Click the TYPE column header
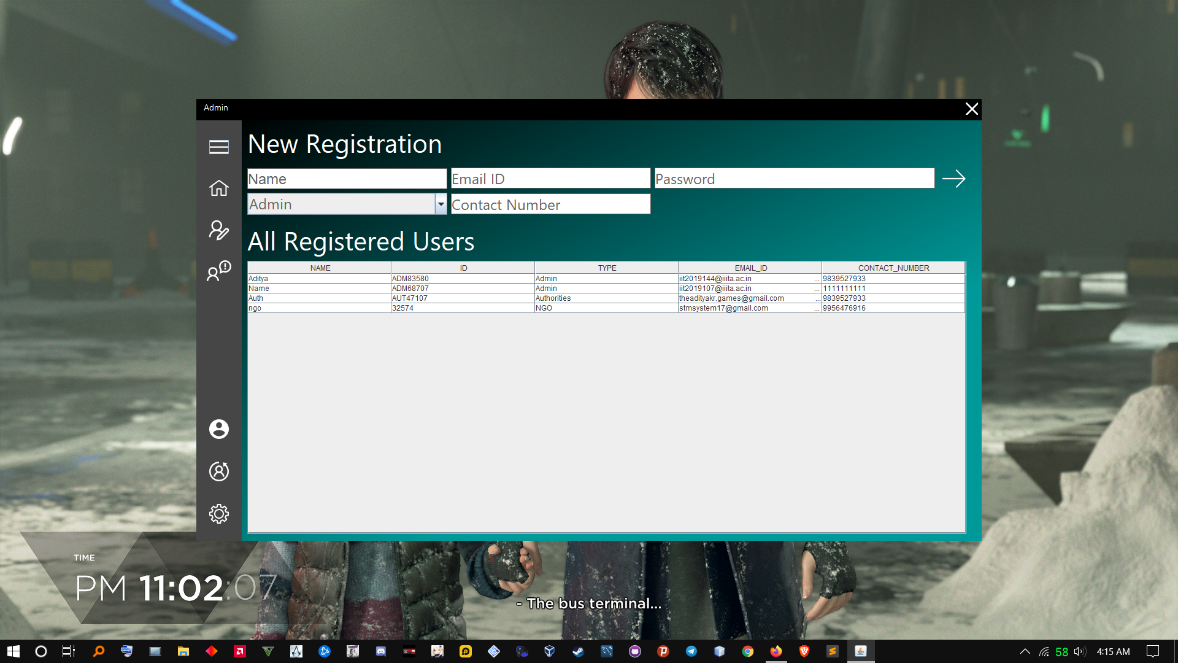The image size is (1178, 663). click(x=607, y=268)
